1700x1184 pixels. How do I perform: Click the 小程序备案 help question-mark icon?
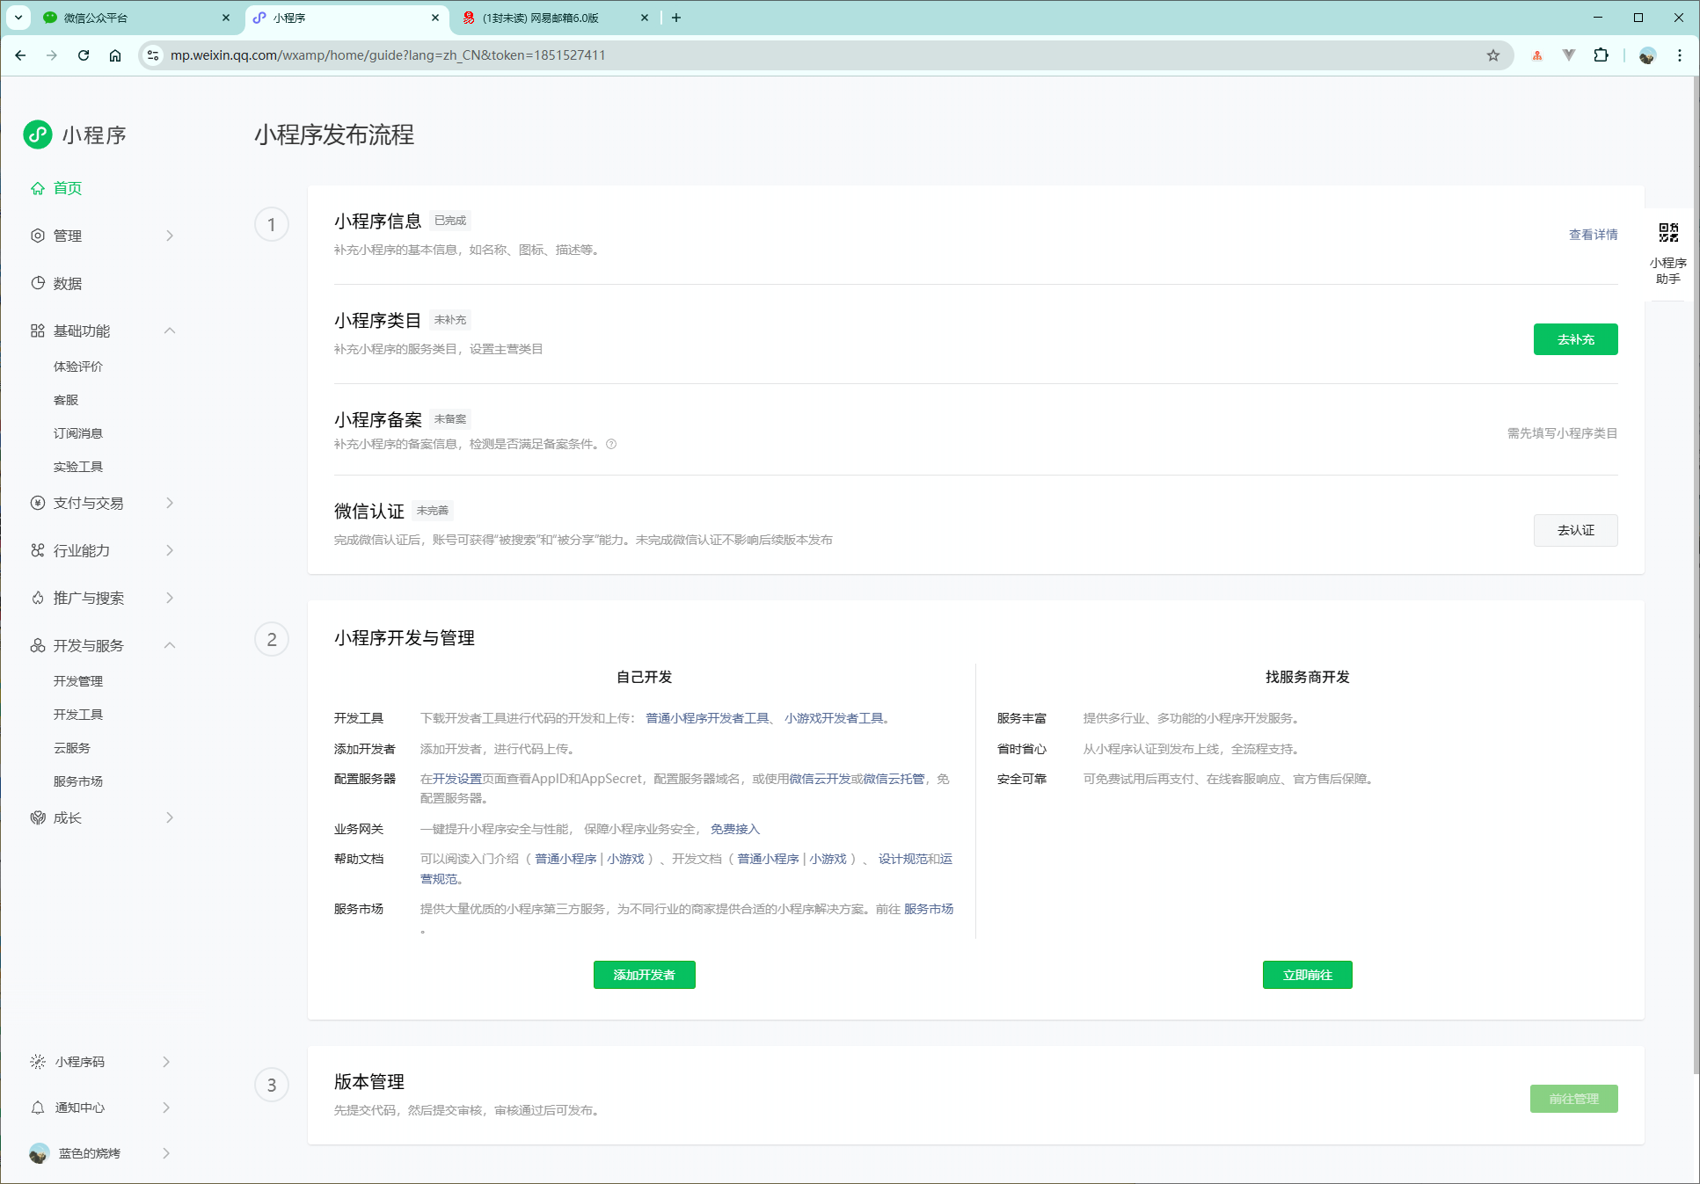(x=611, y=444)
